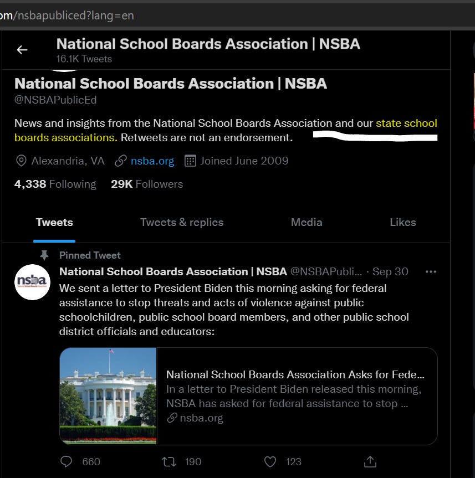Click tweet author name National School Boards Association

pos(173,271)
